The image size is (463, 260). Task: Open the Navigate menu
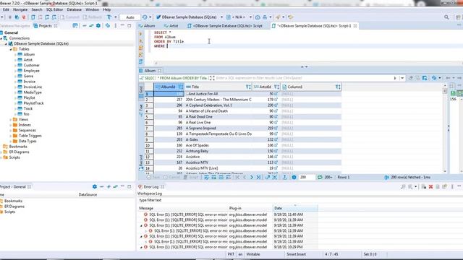pyautogui.click(x=20, y=9)
